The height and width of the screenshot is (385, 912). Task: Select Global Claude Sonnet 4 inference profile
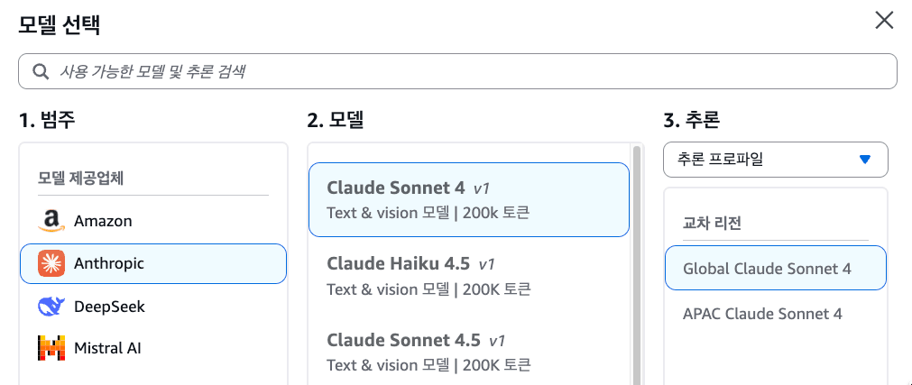click(x=775, y=269)
